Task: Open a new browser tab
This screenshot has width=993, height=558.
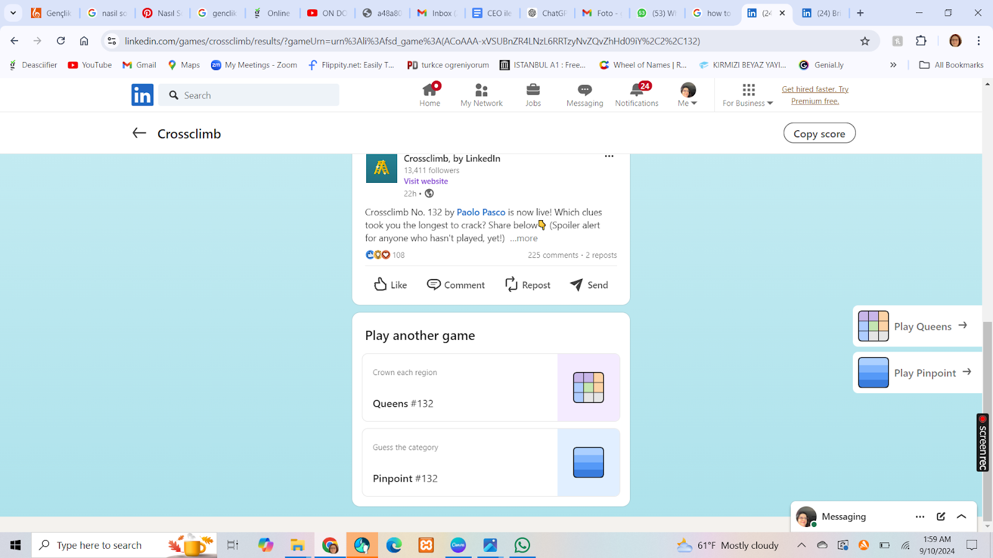Action: (x=860, y=13)
